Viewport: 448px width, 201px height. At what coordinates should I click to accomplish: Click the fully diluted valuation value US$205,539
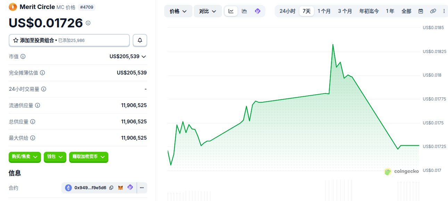(x=132, y=73)
